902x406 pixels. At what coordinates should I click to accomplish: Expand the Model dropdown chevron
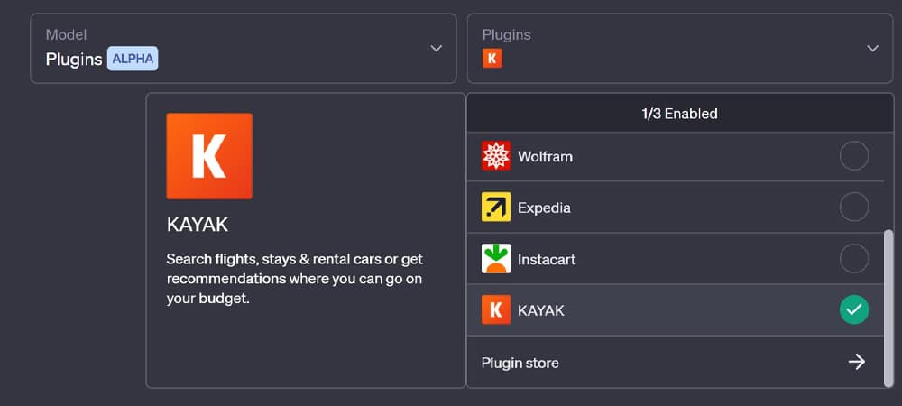tap(436, 49)
